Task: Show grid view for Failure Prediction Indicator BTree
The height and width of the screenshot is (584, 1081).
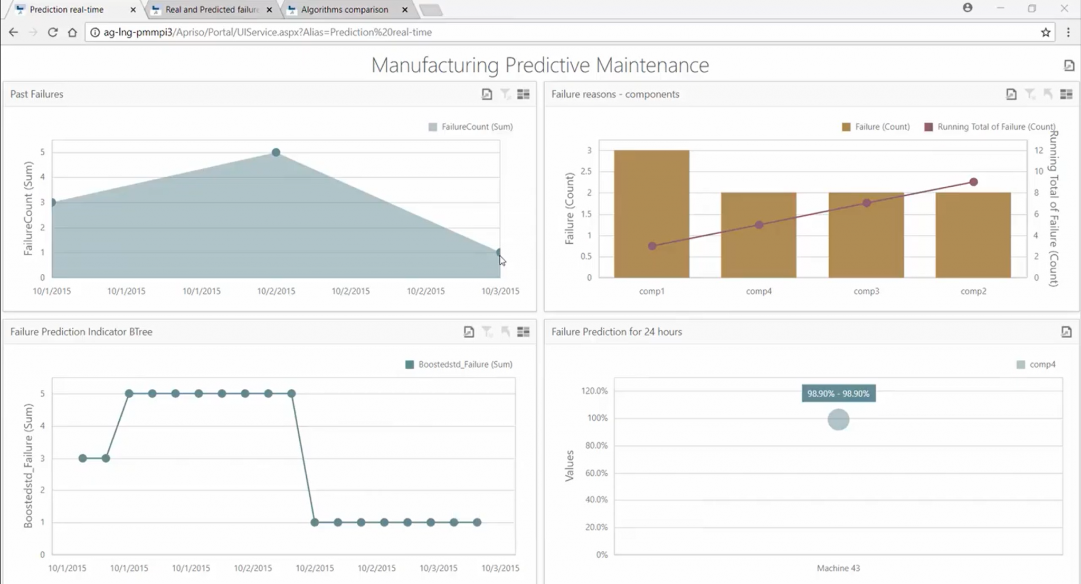Action: [523, 332]
